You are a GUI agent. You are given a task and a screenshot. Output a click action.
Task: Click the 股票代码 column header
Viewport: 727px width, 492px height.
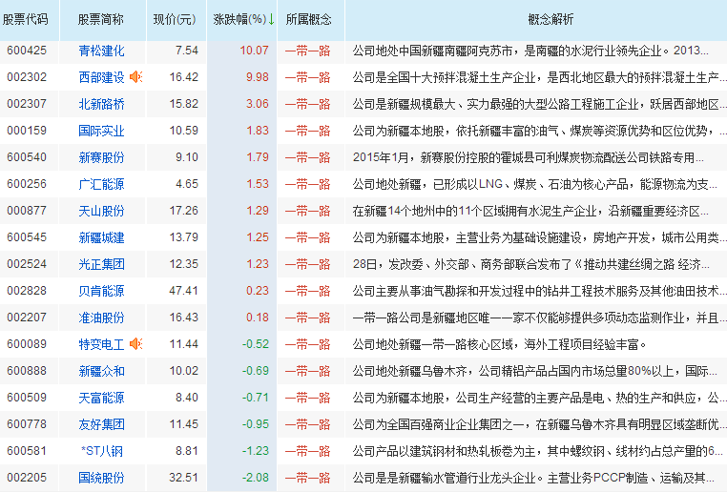[26, 19]
